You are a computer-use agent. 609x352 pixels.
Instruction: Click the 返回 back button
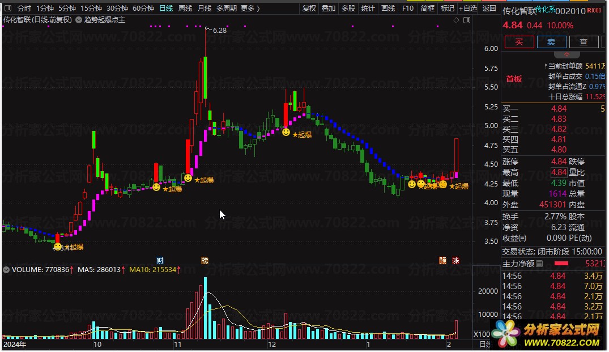(489, 8)
